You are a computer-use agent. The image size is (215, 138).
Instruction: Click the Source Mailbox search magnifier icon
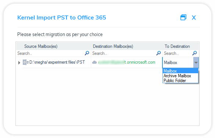pyautogui.click(x=87, y=53)
